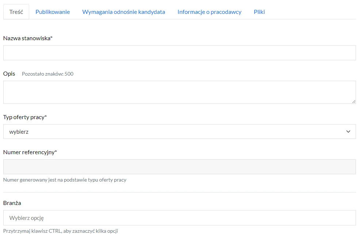360x236 pixels.
Task: Click the Numer referencyjny field
Action: point(180,167)
